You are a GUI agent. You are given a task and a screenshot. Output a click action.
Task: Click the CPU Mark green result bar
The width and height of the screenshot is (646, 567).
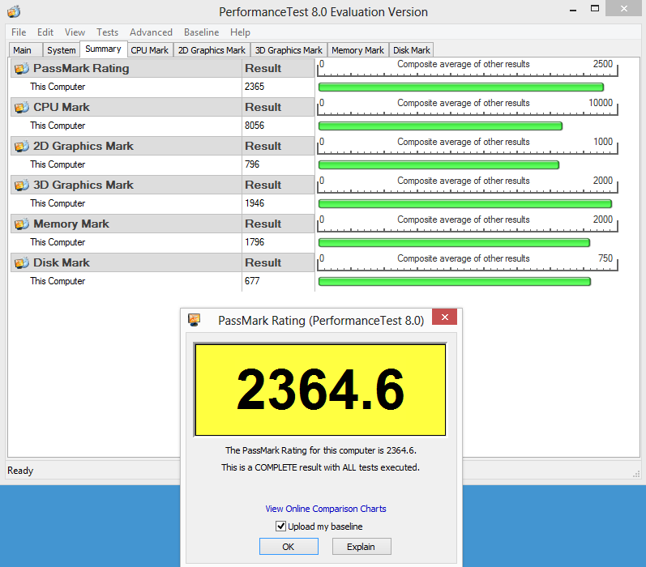tap(440, 126)
